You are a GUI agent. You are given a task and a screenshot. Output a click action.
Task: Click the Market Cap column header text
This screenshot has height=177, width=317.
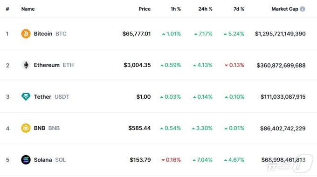click(x=285, y=9)
